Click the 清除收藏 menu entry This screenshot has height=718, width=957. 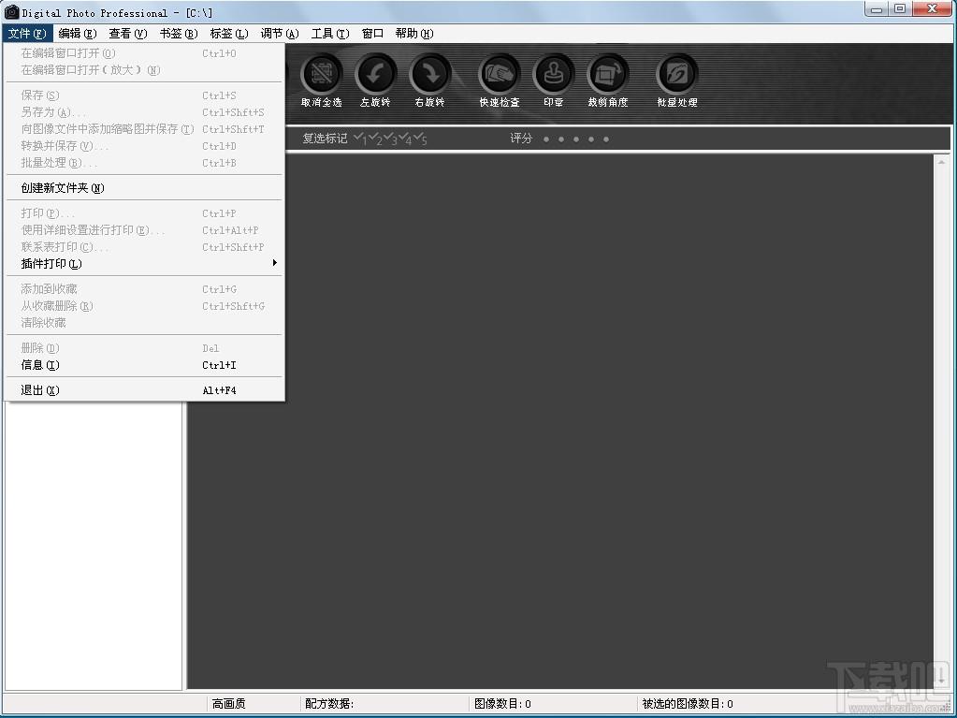point(144,322)
